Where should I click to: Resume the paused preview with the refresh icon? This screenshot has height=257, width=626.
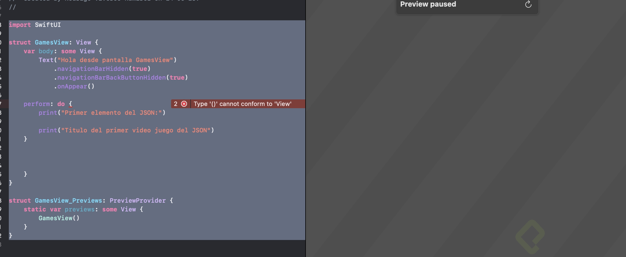(528, 4)
